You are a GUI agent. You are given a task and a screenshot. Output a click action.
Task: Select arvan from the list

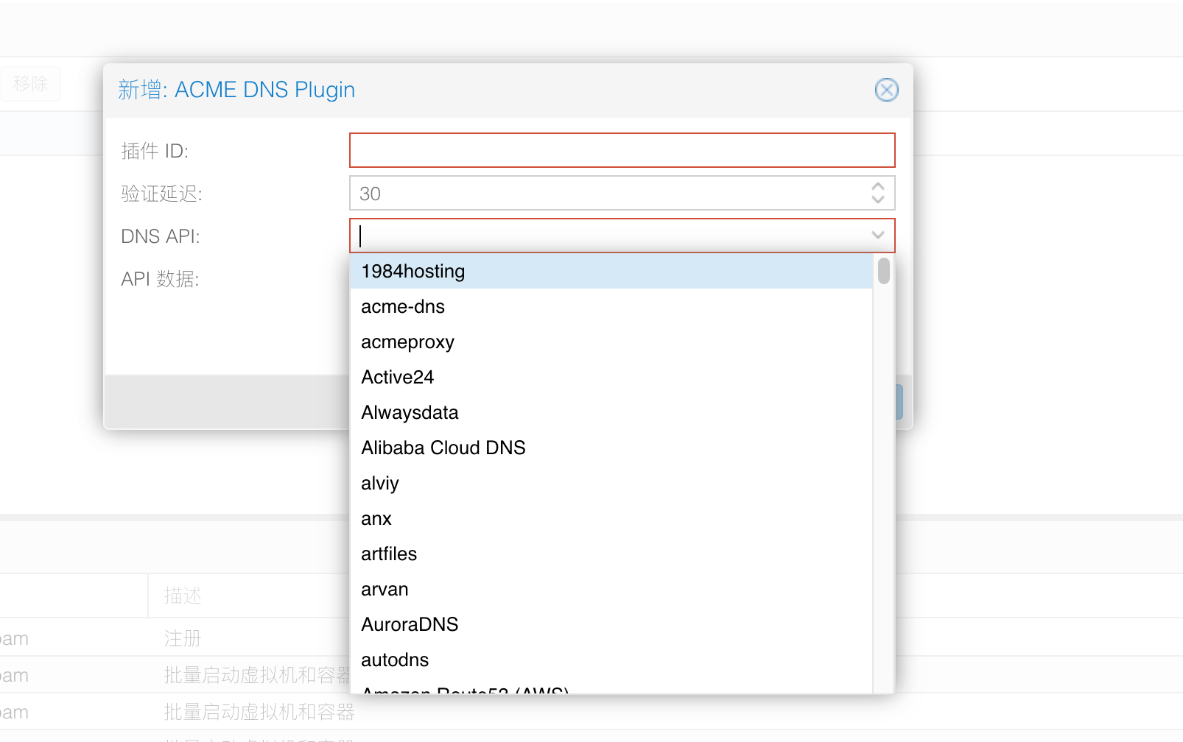[611, 589]
